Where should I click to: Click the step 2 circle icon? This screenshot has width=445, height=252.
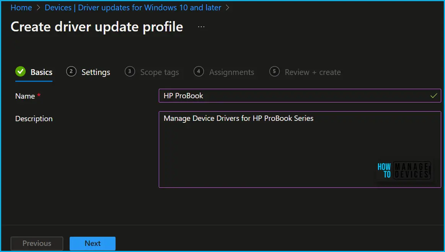(x=71, y=72)
